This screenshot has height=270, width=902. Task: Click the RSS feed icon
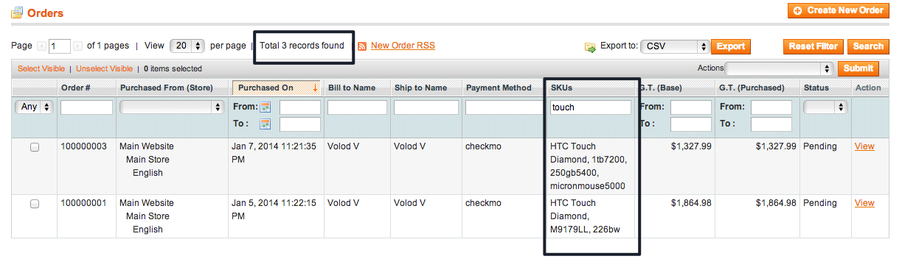point(362,46)
